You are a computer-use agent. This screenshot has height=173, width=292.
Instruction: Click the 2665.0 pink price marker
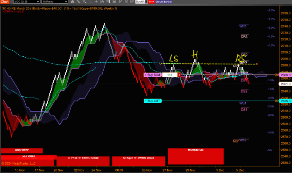pos(285,75)
